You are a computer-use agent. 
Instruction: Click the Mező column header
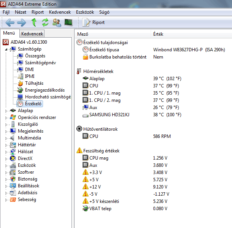coord(113,34)
